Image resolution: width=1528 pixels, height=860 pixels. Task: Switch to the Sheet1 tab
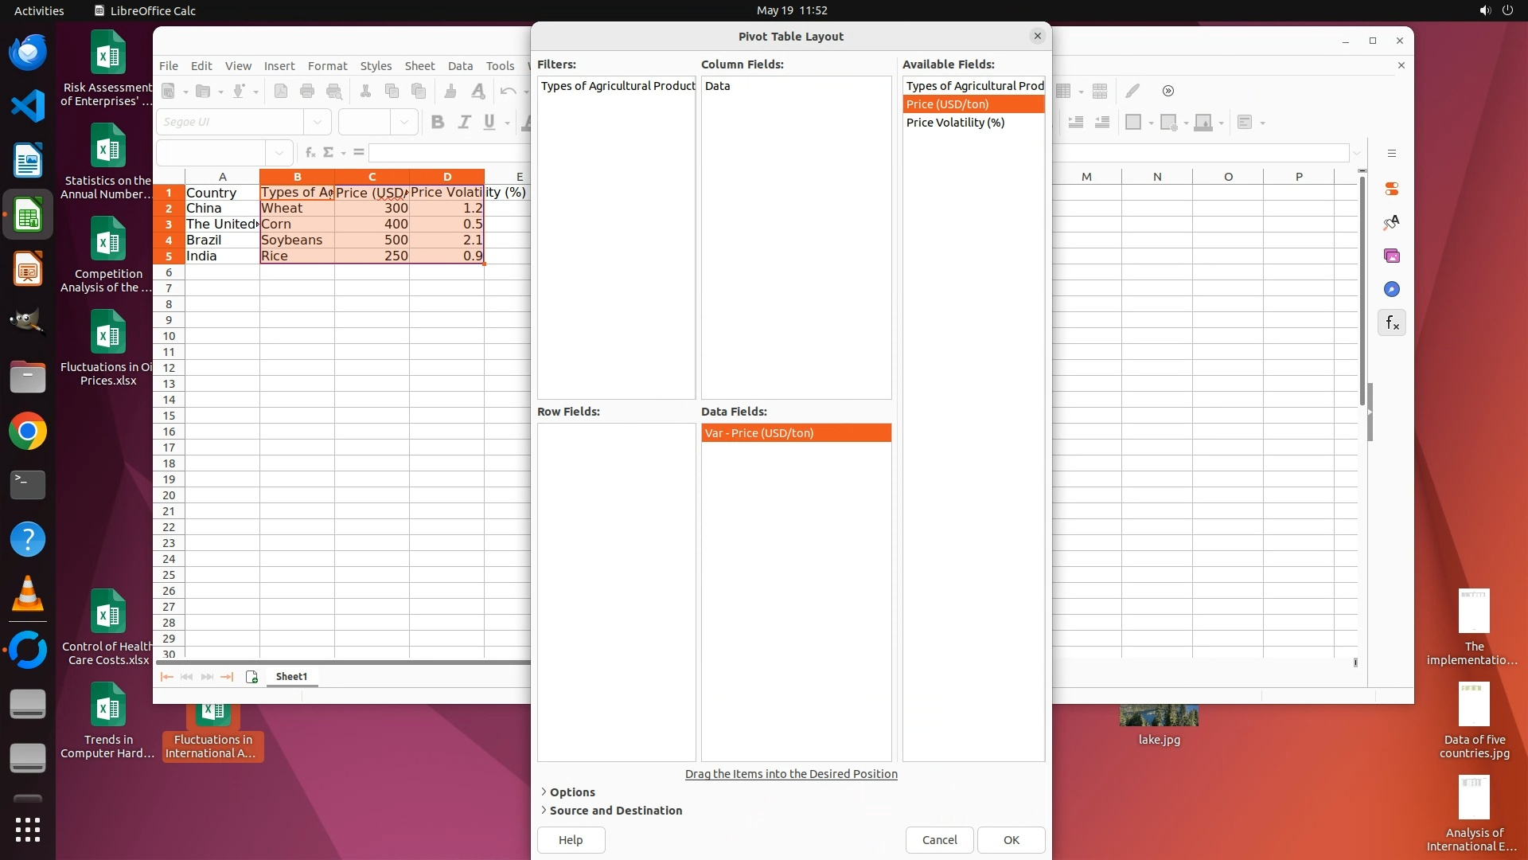click(291, 677)
